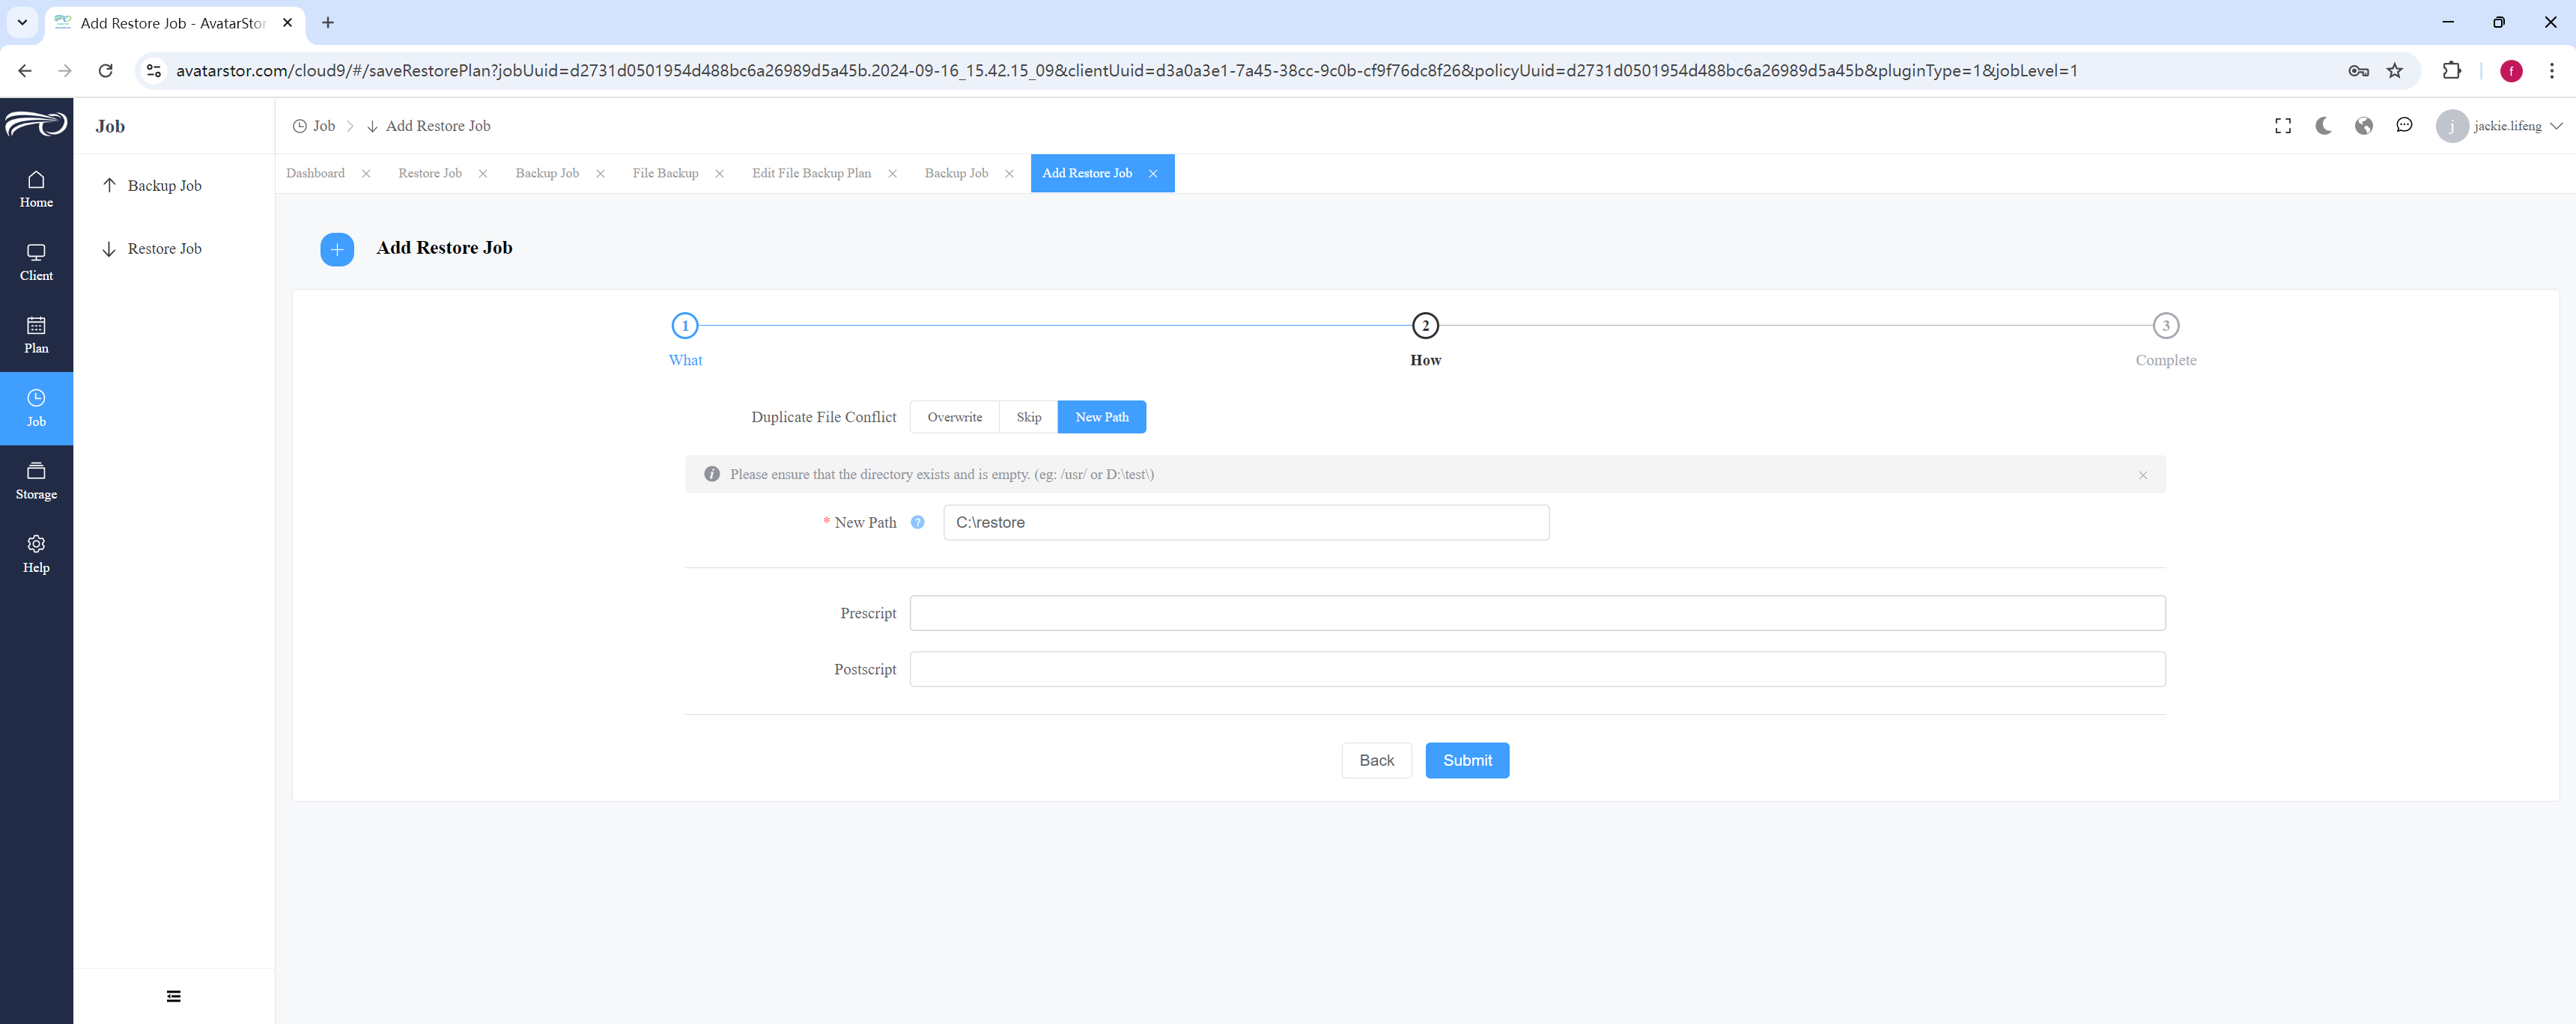
Task: Open the Help section in sidebar
Action: [x=36, y=554]
